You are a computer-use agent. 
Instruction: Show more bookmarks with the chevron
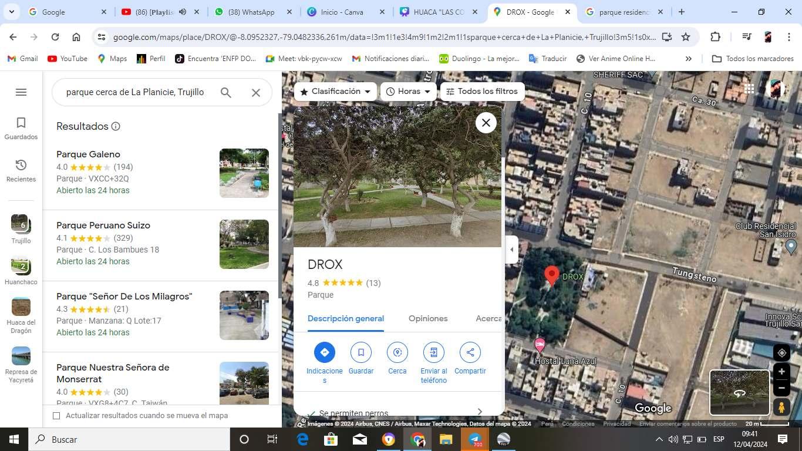coord(689,59)
